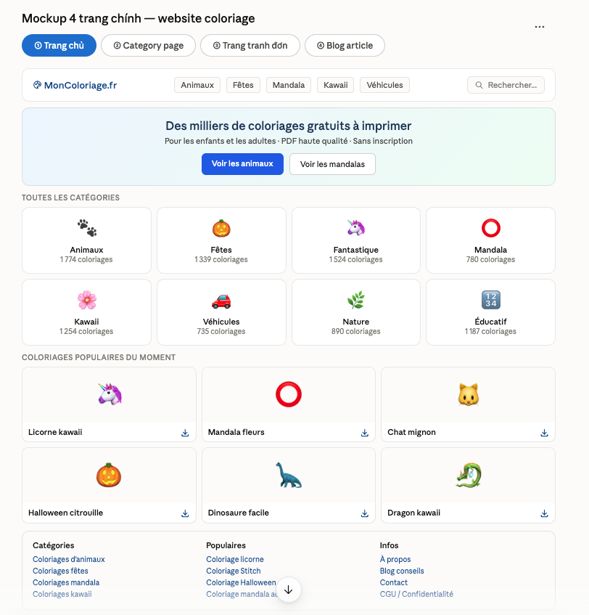Open the Licorne kawaii unicorn thumbnail
The width and height of the screenshot is (589, 615).
point(110,394)
